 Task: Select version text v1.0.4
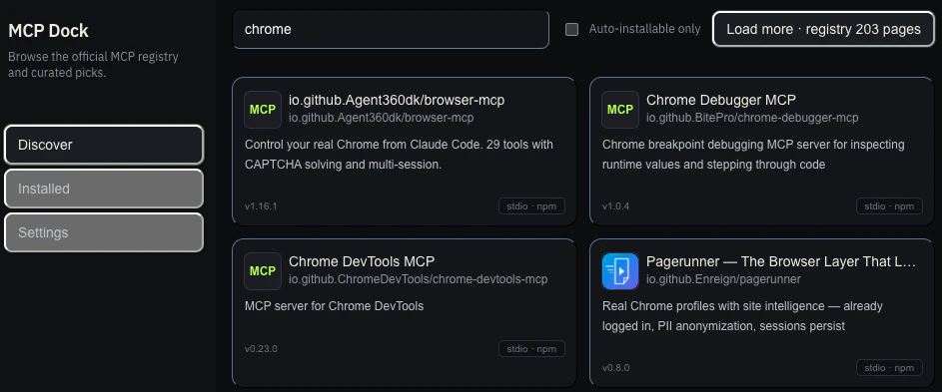point(615,206)
